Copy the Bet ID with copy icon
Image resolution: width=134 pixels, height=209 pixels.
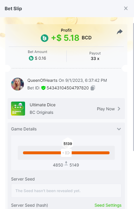(x=93, y=88)
